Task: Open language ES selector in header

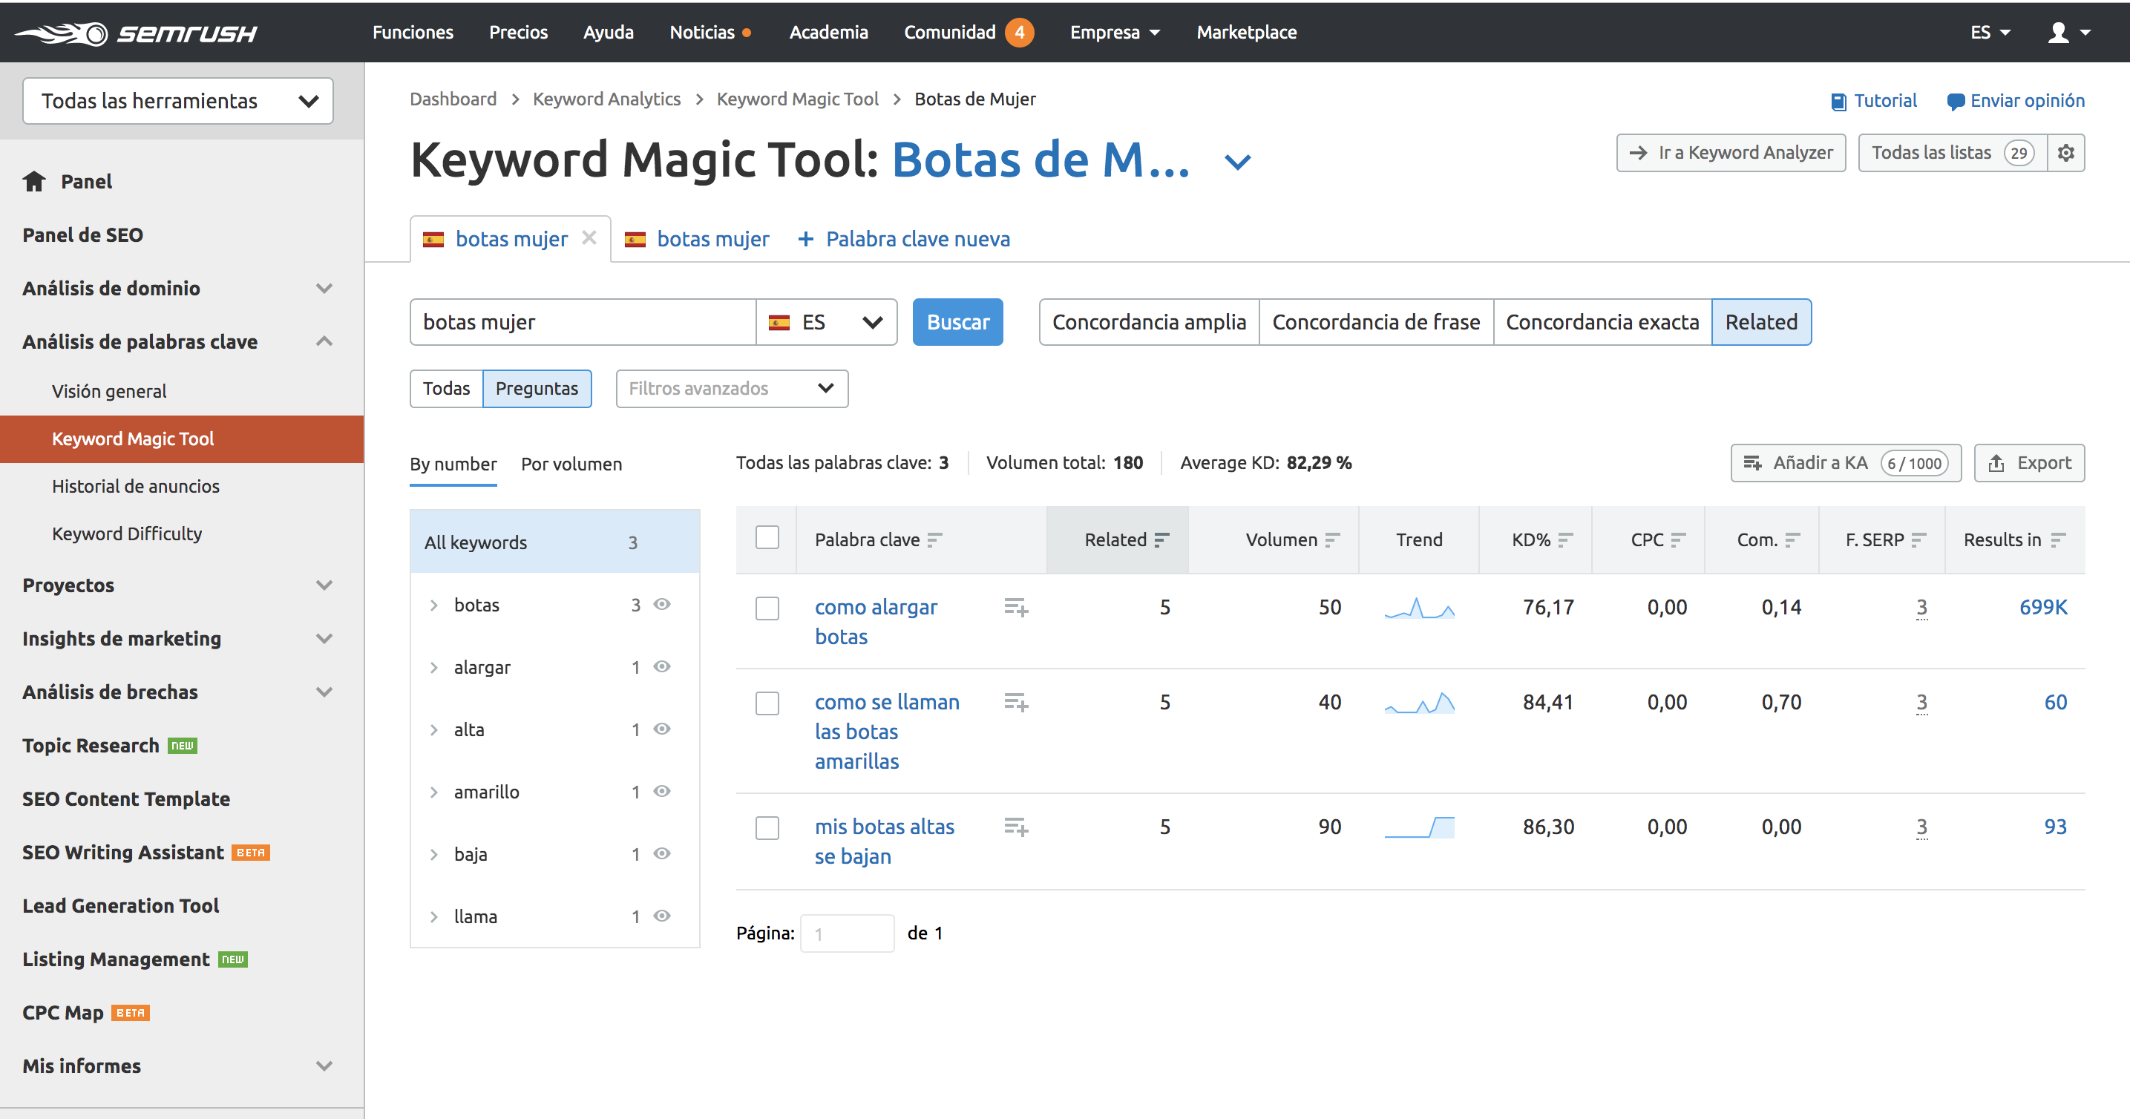Action: tap(1990, 32)
